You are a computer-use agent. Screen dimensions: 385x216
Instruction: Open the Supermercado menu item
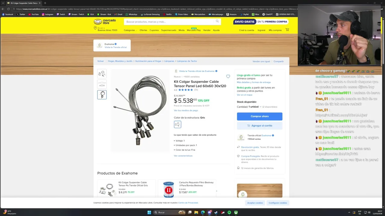coord(168,30)
